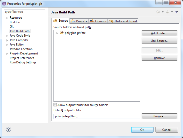Expand the Resource category

tap(7, 18)
